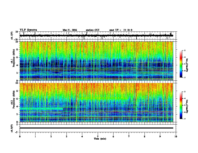Click the ch.1 "Frequency (kHz)" axis label
This screenshot has width=198, height=153.
[14, 58]
